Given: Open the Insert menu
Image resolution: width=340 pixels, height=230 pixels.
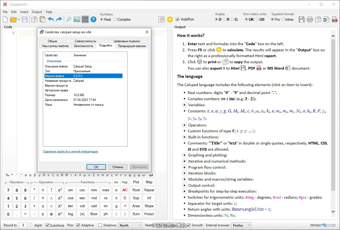Looking at the screenshot, I should (24, 12).
